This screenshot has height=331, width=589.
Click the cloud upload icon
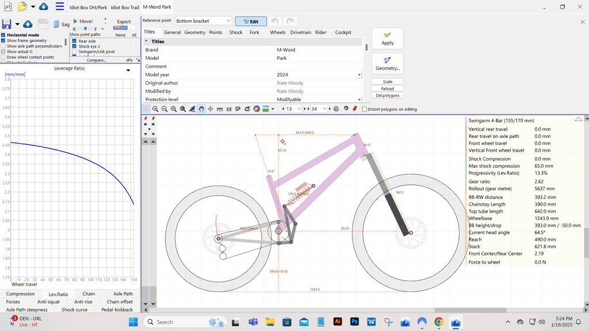tap(28, 24)
